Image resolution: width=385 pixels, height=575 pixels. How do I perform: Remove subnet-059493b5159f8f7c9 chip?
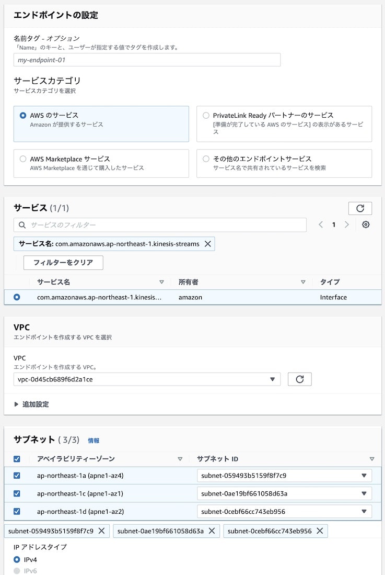coord(102,531)
